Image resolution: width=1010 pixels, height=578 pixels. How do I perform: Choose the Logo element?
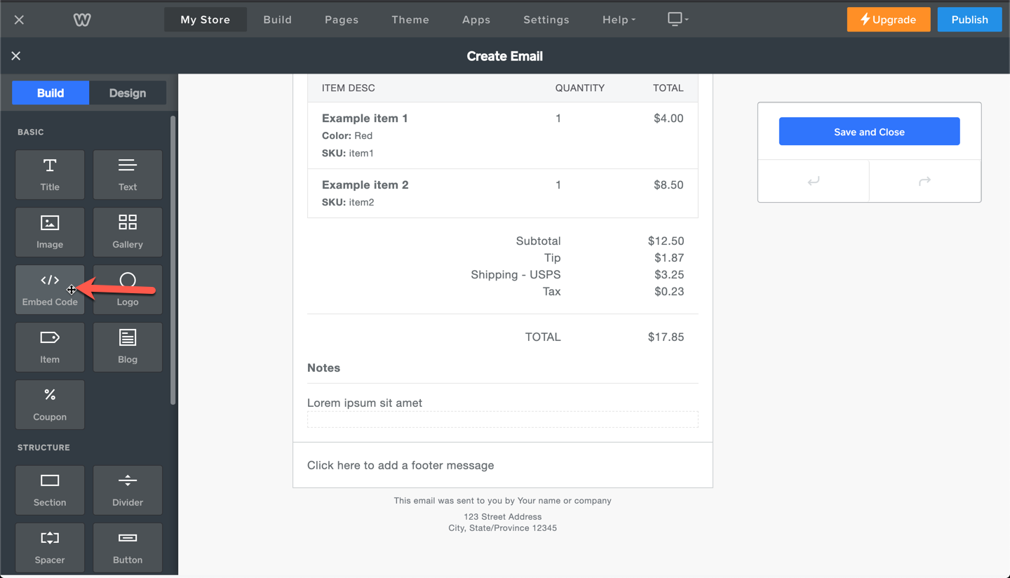click(x=128, y=290)
